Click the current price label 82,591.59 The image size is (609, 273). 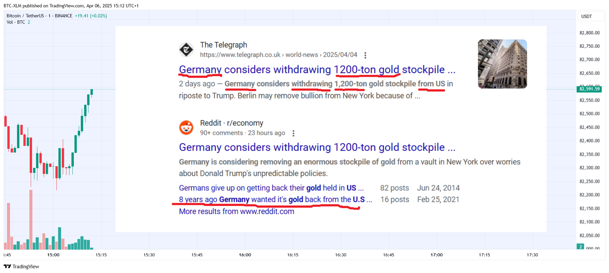tap(589, 89)
